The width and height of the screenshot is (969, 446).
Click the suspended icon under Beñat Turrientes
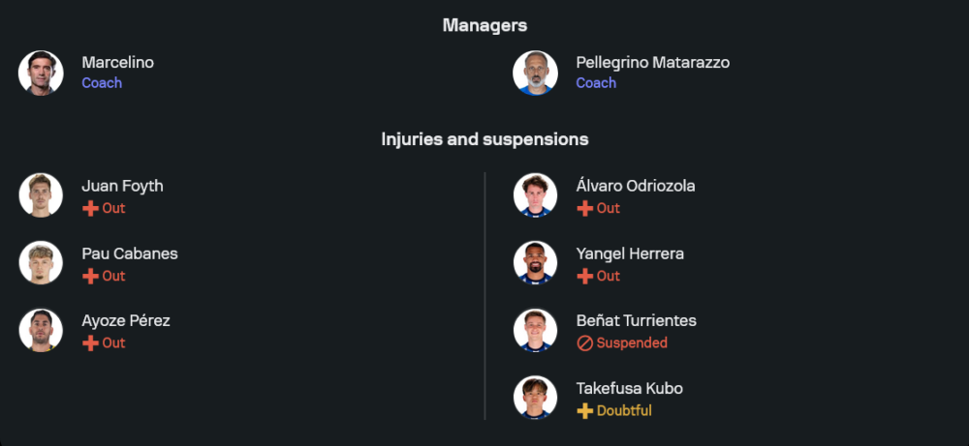pos(584,343)
